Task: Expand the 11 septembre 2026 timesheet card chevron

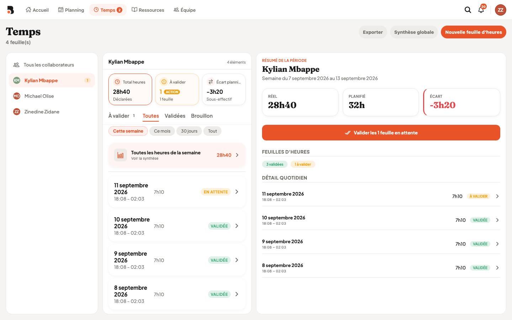Action: (x=237, y=192)
